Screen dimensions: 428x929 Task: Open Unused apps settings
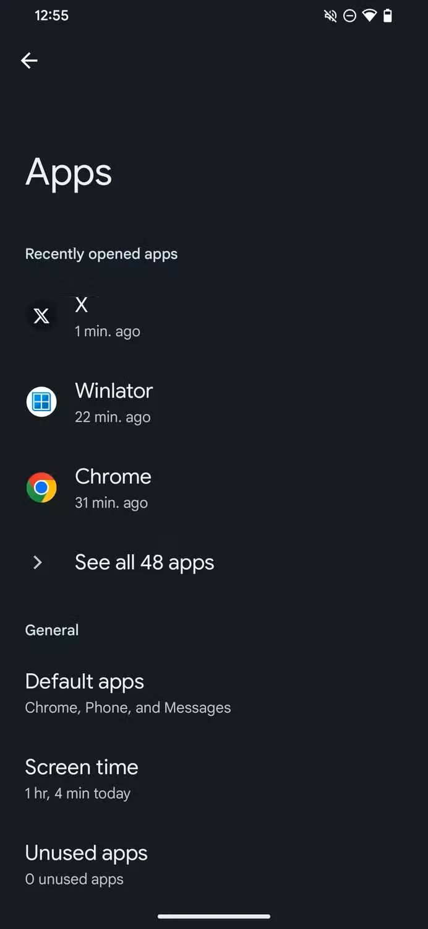(87, 853)
